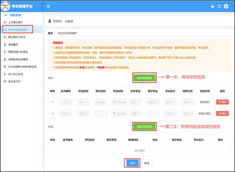The width and height of the screenshot is (235, 172).
Task: Open the user avatar icon menu
Action: point(226,6)
